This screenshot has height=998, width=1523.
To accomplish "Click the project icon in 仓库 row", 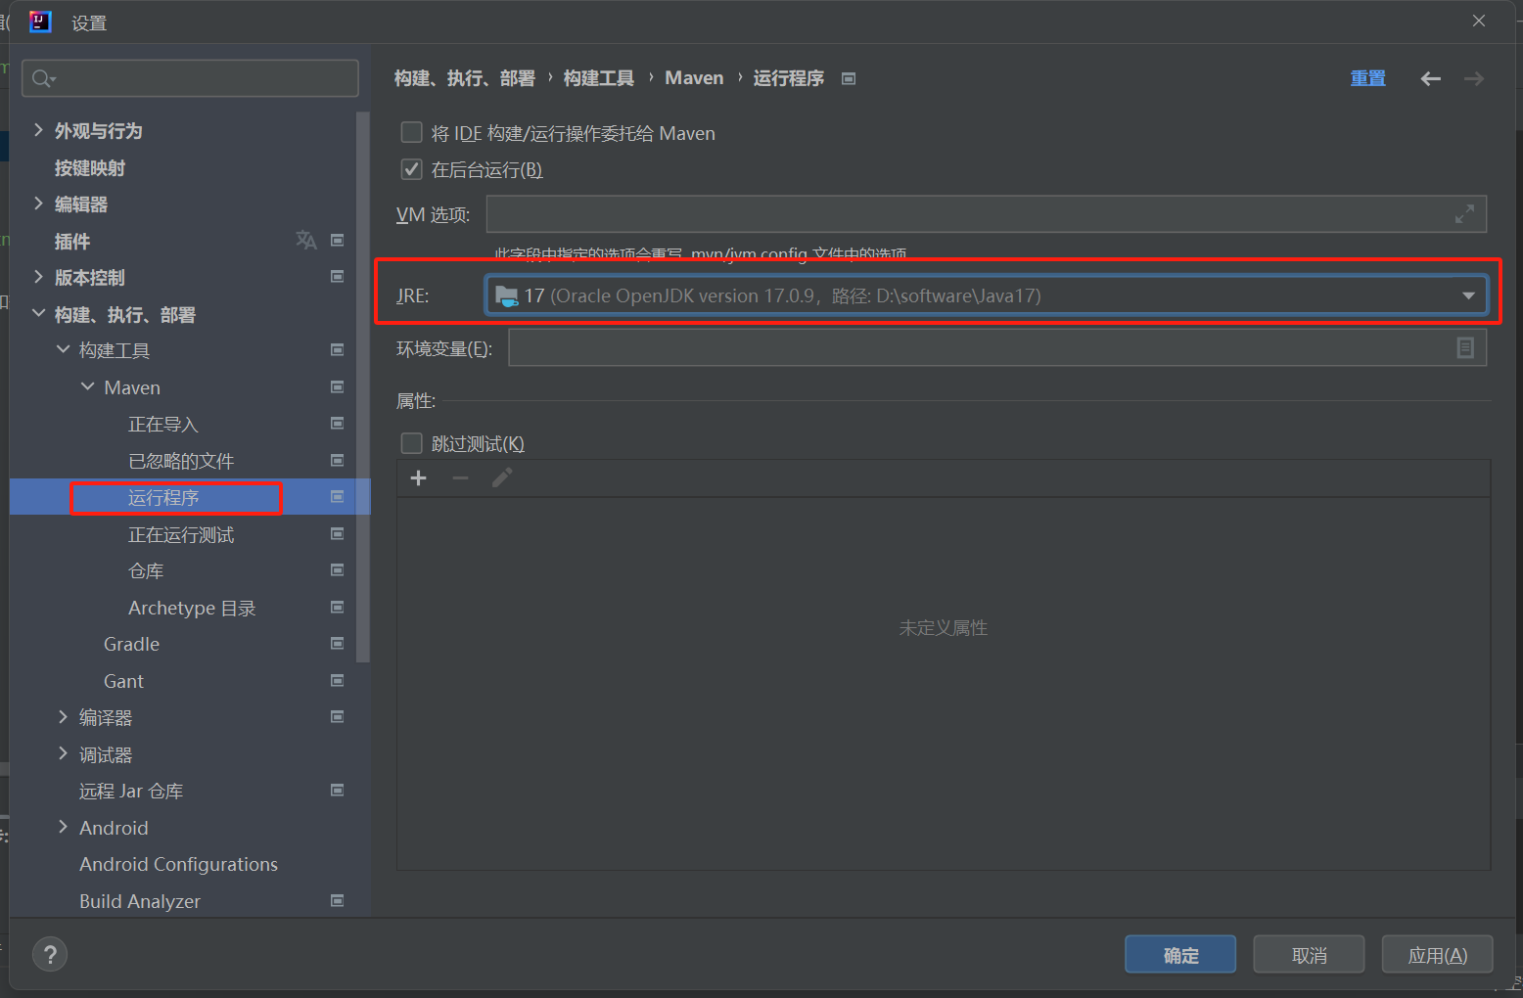I will click(x=338, y=570).
